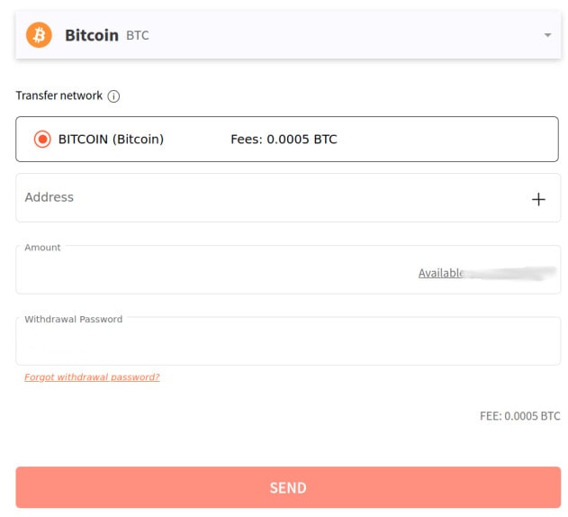Image resolution: width=568 pixels, height=517 pixels.
Task: Click the Available balance link
Action: [441, 273]
